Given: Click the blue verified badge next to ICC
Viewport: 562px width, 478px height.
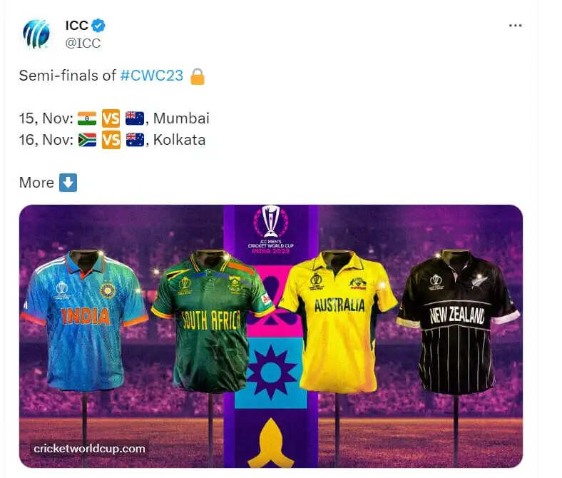Looking at the screenshot, I should pos(98,26).
